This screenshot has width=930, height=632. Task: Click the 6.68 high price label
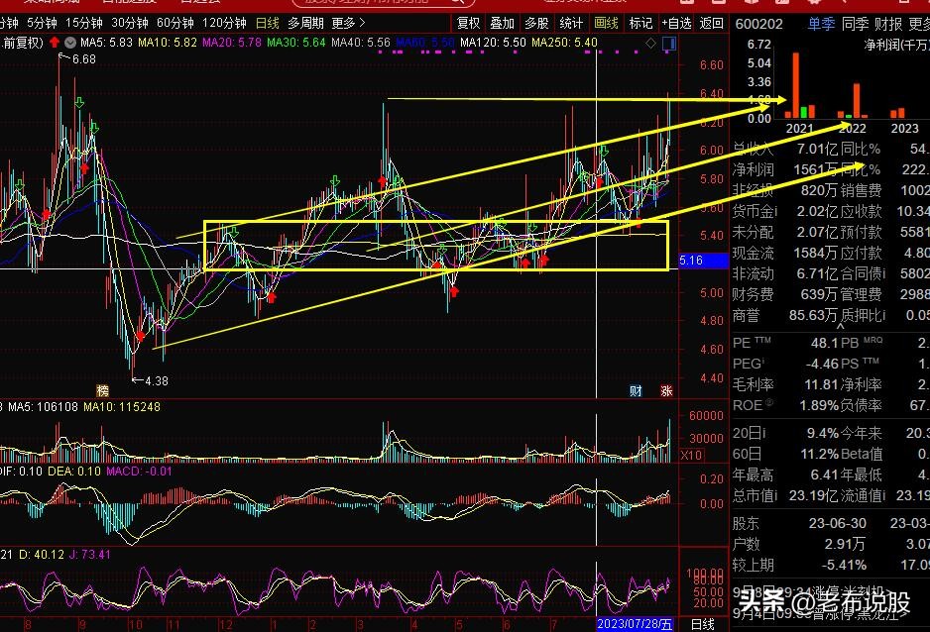click(x=83, y=59)
